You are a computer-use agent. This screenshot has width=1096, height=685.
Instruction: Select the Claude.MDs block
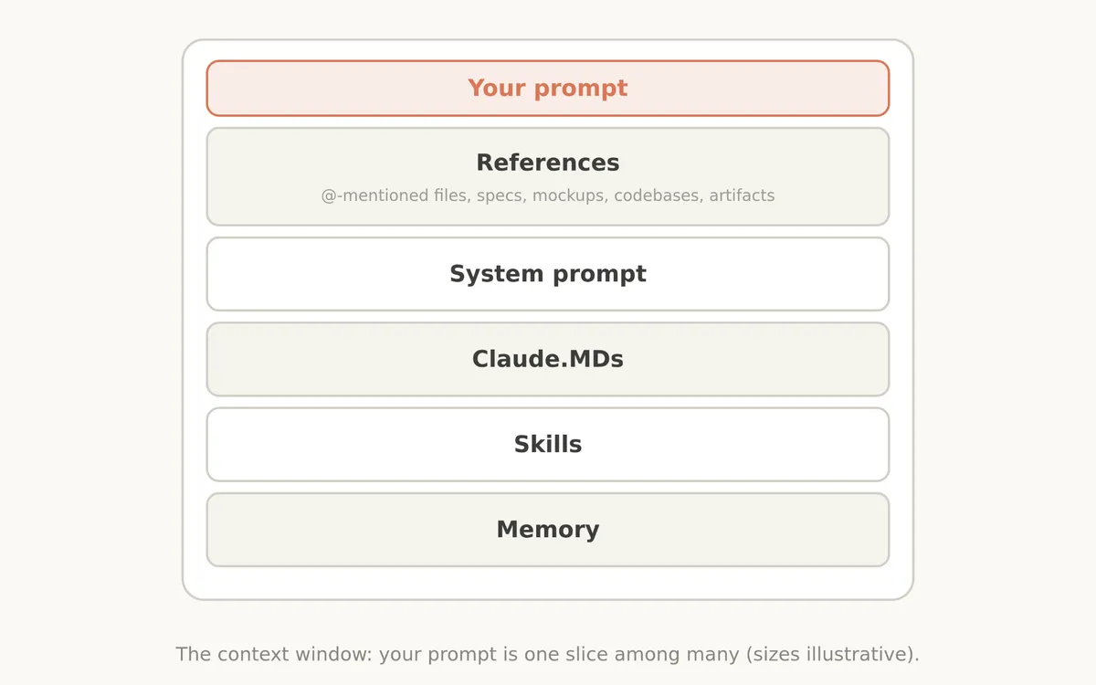(x=548, y=359)
